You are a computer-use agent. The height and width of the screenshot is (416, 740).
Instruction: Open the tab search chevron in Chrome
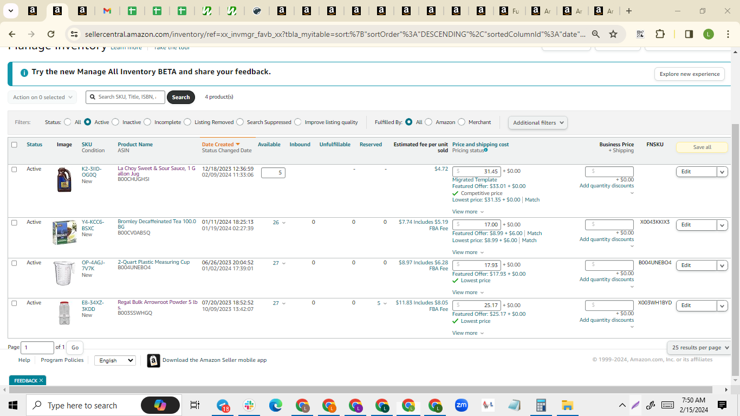point(11,11)
